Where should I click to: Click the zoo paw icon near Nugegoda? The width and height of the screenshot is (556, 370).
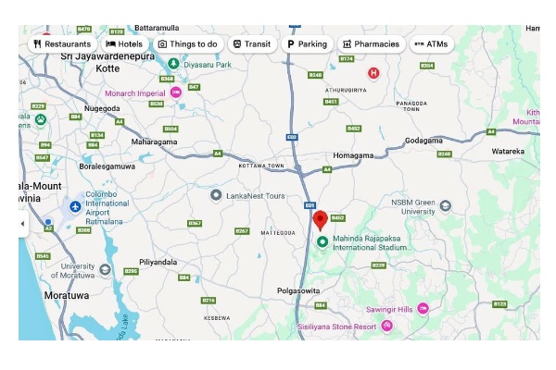(41, 119)
